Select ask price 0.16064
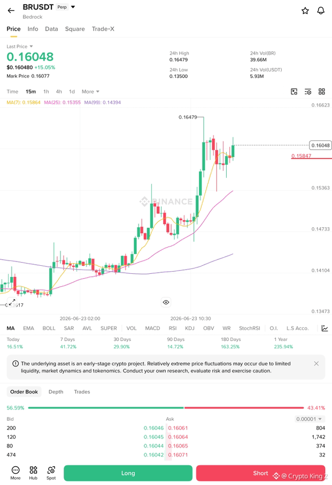The height and width of the screenshot is (485, 332). point(178,437)
